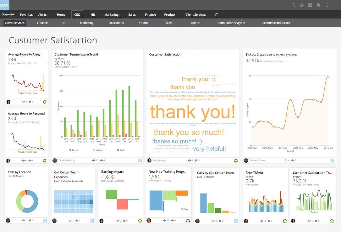Screen dimensions: 341x232
Task: Switch to the Marketing tab
Action: [x=111, y=14]
